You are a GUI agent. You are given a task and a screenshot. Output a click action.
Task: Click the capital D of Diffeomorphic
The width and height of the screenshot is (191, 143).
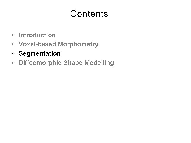(21, 63)
